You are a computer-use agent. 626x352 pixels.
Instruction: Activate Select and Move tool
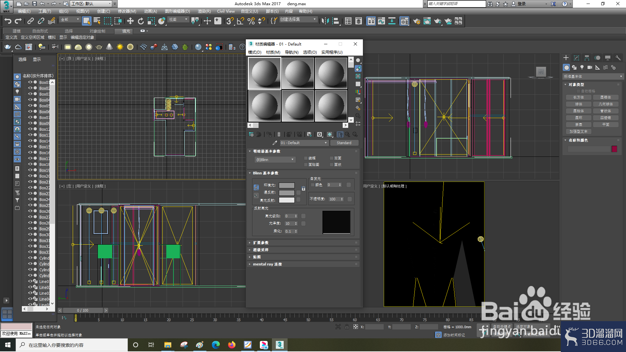tap(130, 21)
